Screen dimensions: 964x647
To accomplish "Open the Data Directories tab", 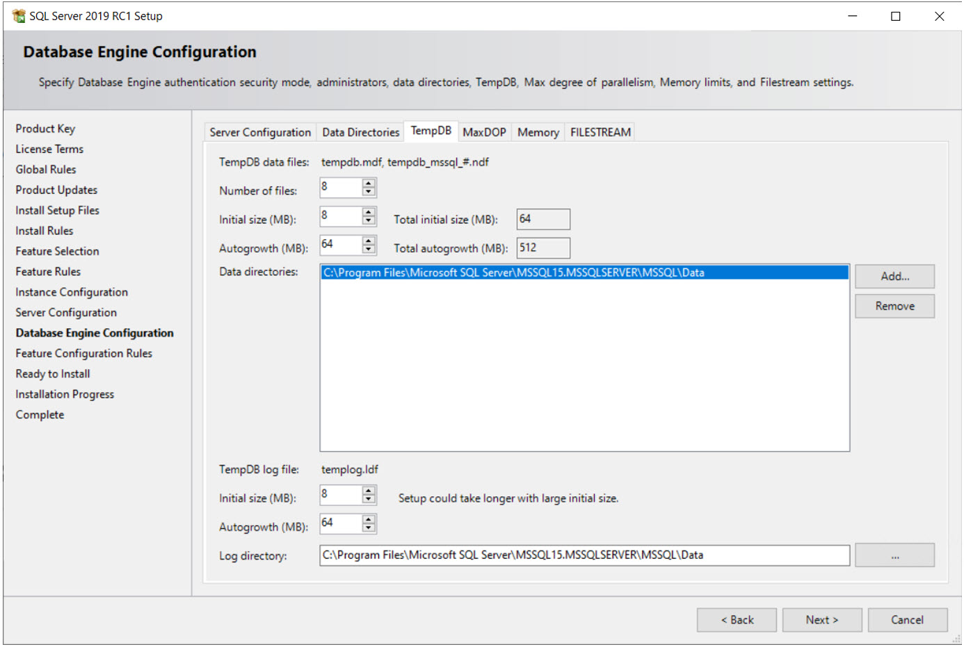I will tap(360, 132).
